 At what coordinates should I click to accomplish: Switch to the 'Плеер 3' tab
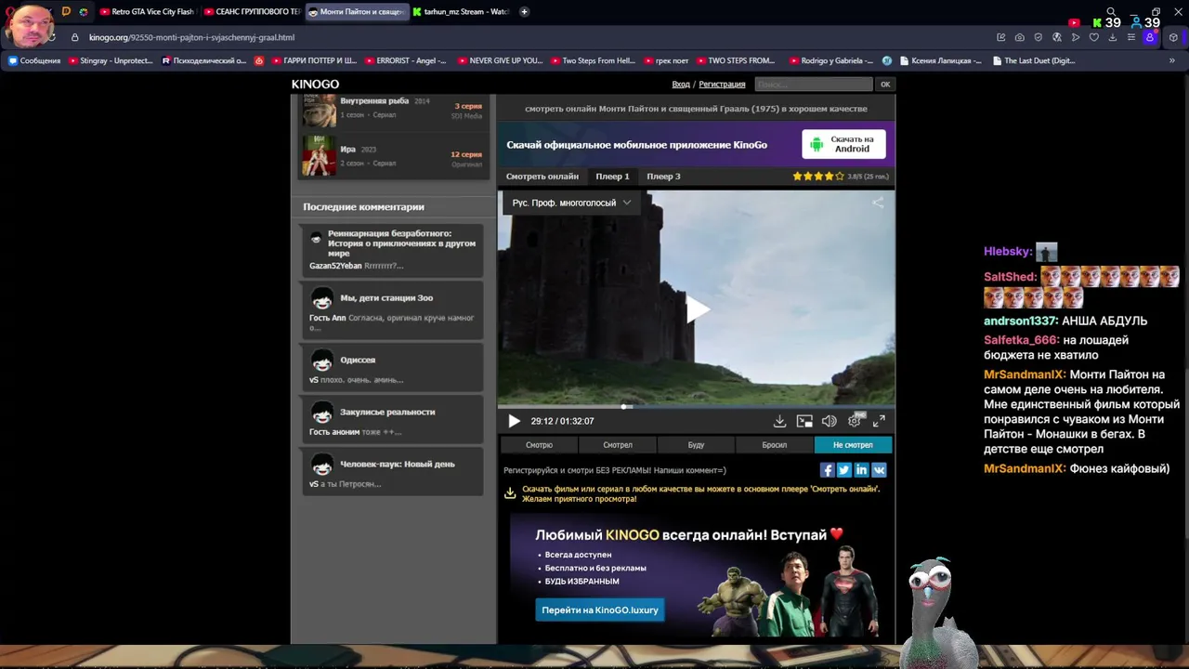[663, 177]
